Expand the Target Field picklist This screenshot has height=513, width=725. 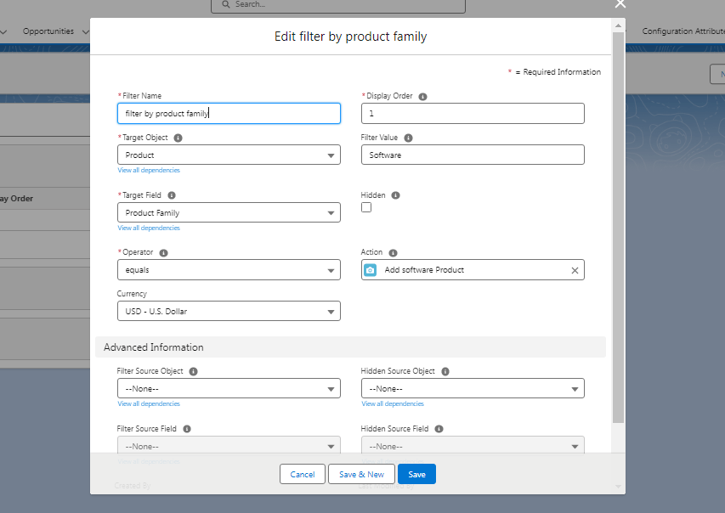pyautogui.click(x=229, y=213)
